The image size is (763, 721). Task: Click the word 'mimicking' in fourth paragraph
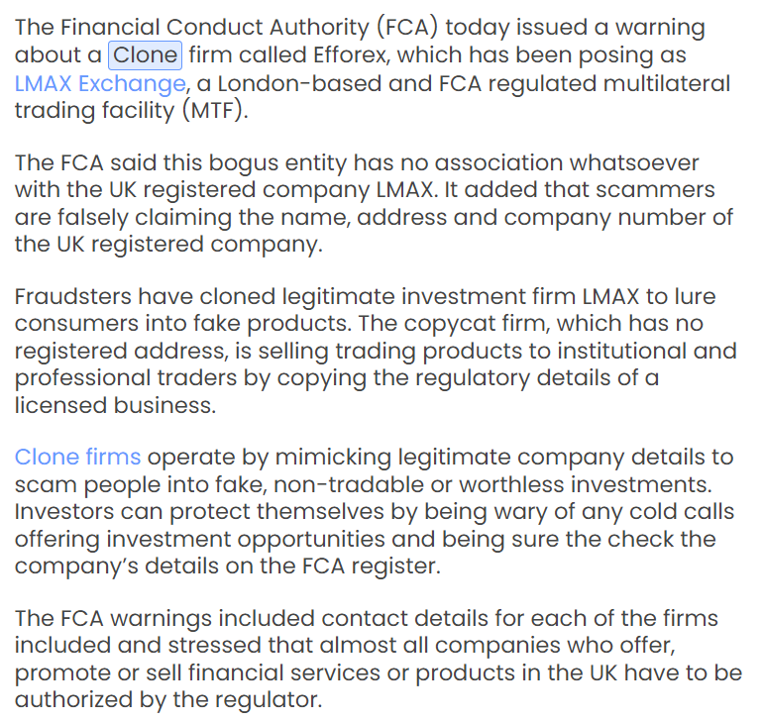(x=333, y=458)
